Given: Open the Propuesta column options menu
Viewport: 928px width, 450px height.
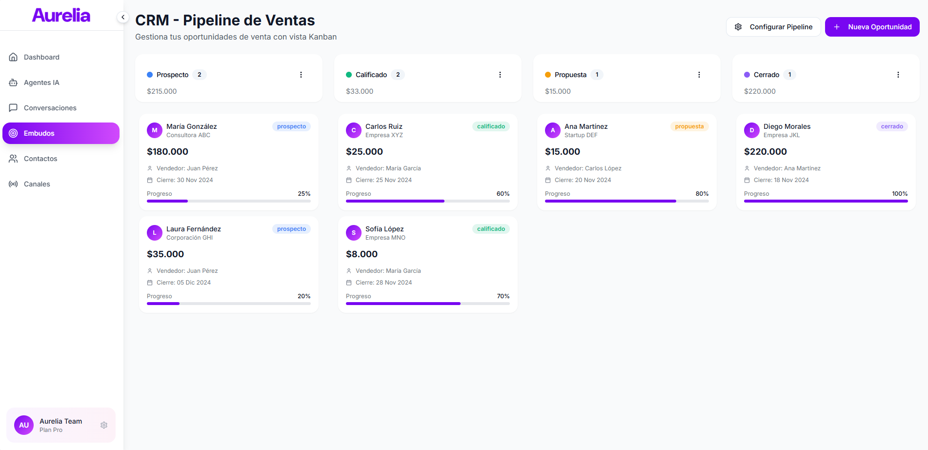Looking at the screenshot, I should pos(699,75).
